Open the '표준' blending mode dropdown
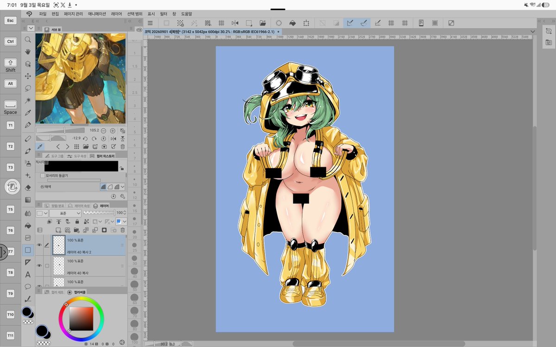556x347 pixels. pyautogui.click(x=65, y=213)
